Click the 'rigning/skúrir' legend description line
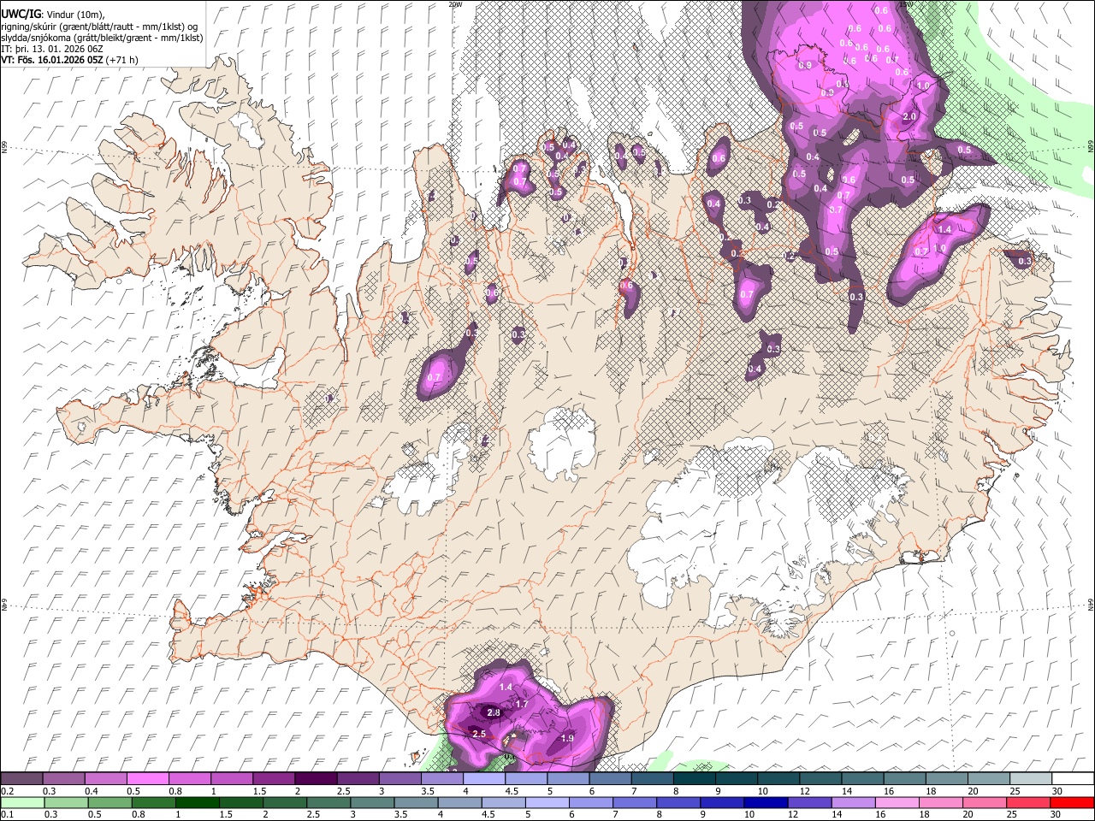1095x821 pixels. pos(99,26)
